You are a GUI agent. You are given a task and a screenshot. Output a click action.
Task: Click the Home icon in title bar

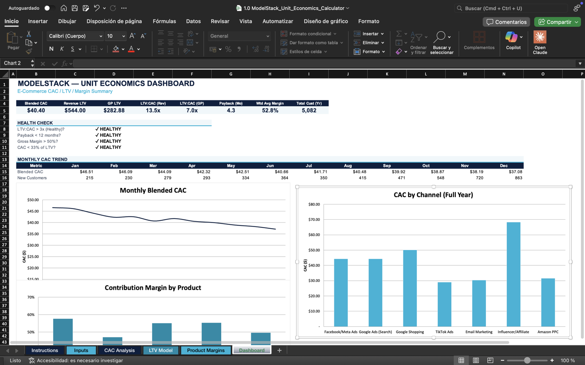coord(64,8)
